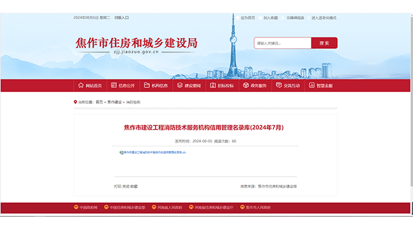Click the folder icon for 机构信息
Screen dimensions: 413x228
pyautogui.click(x=147, y=85)
